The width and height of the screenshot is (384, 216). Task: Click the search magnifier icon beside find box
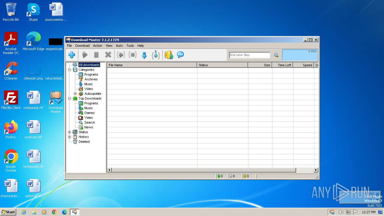pyautogui.click(x=276, y=55)
